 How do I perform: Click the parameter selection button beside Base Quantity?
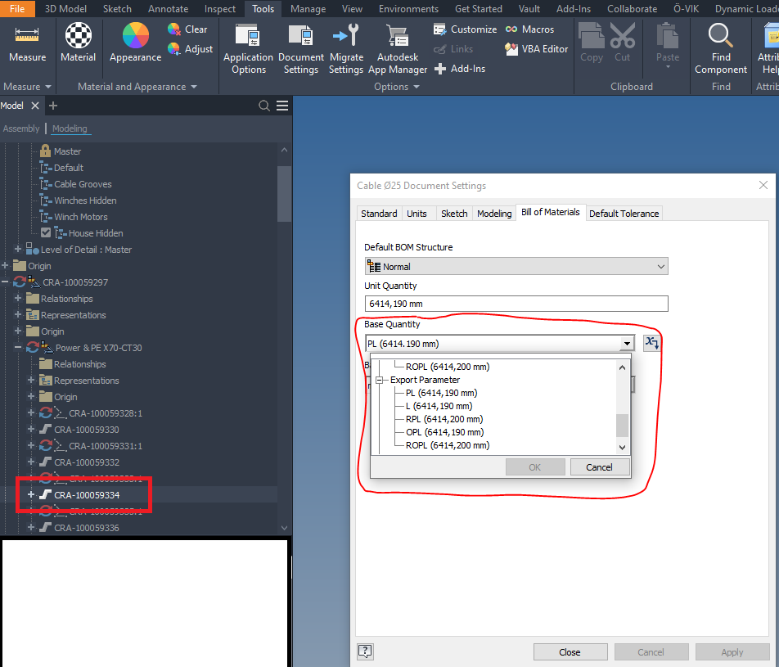point(651,342)
